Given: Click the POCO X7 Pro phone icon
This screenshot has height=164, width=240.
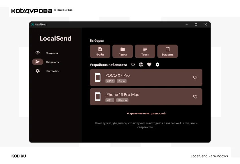Looking at the screenshot, I should (x=98, y=77).
